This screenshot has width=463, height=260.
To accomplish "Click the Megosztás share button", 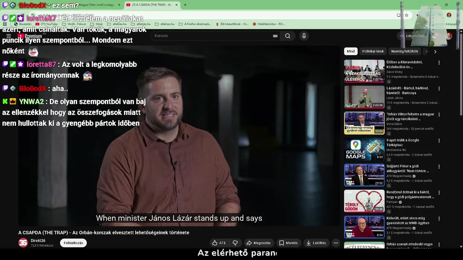I will coord(258,243).
